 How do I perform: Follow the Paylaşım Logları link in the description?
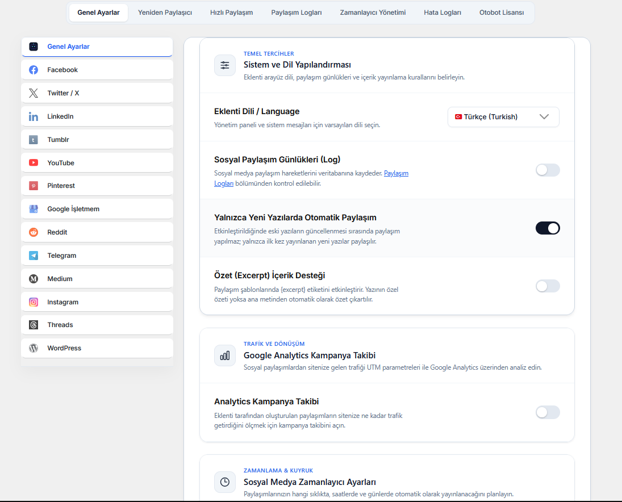click(311, 178)
